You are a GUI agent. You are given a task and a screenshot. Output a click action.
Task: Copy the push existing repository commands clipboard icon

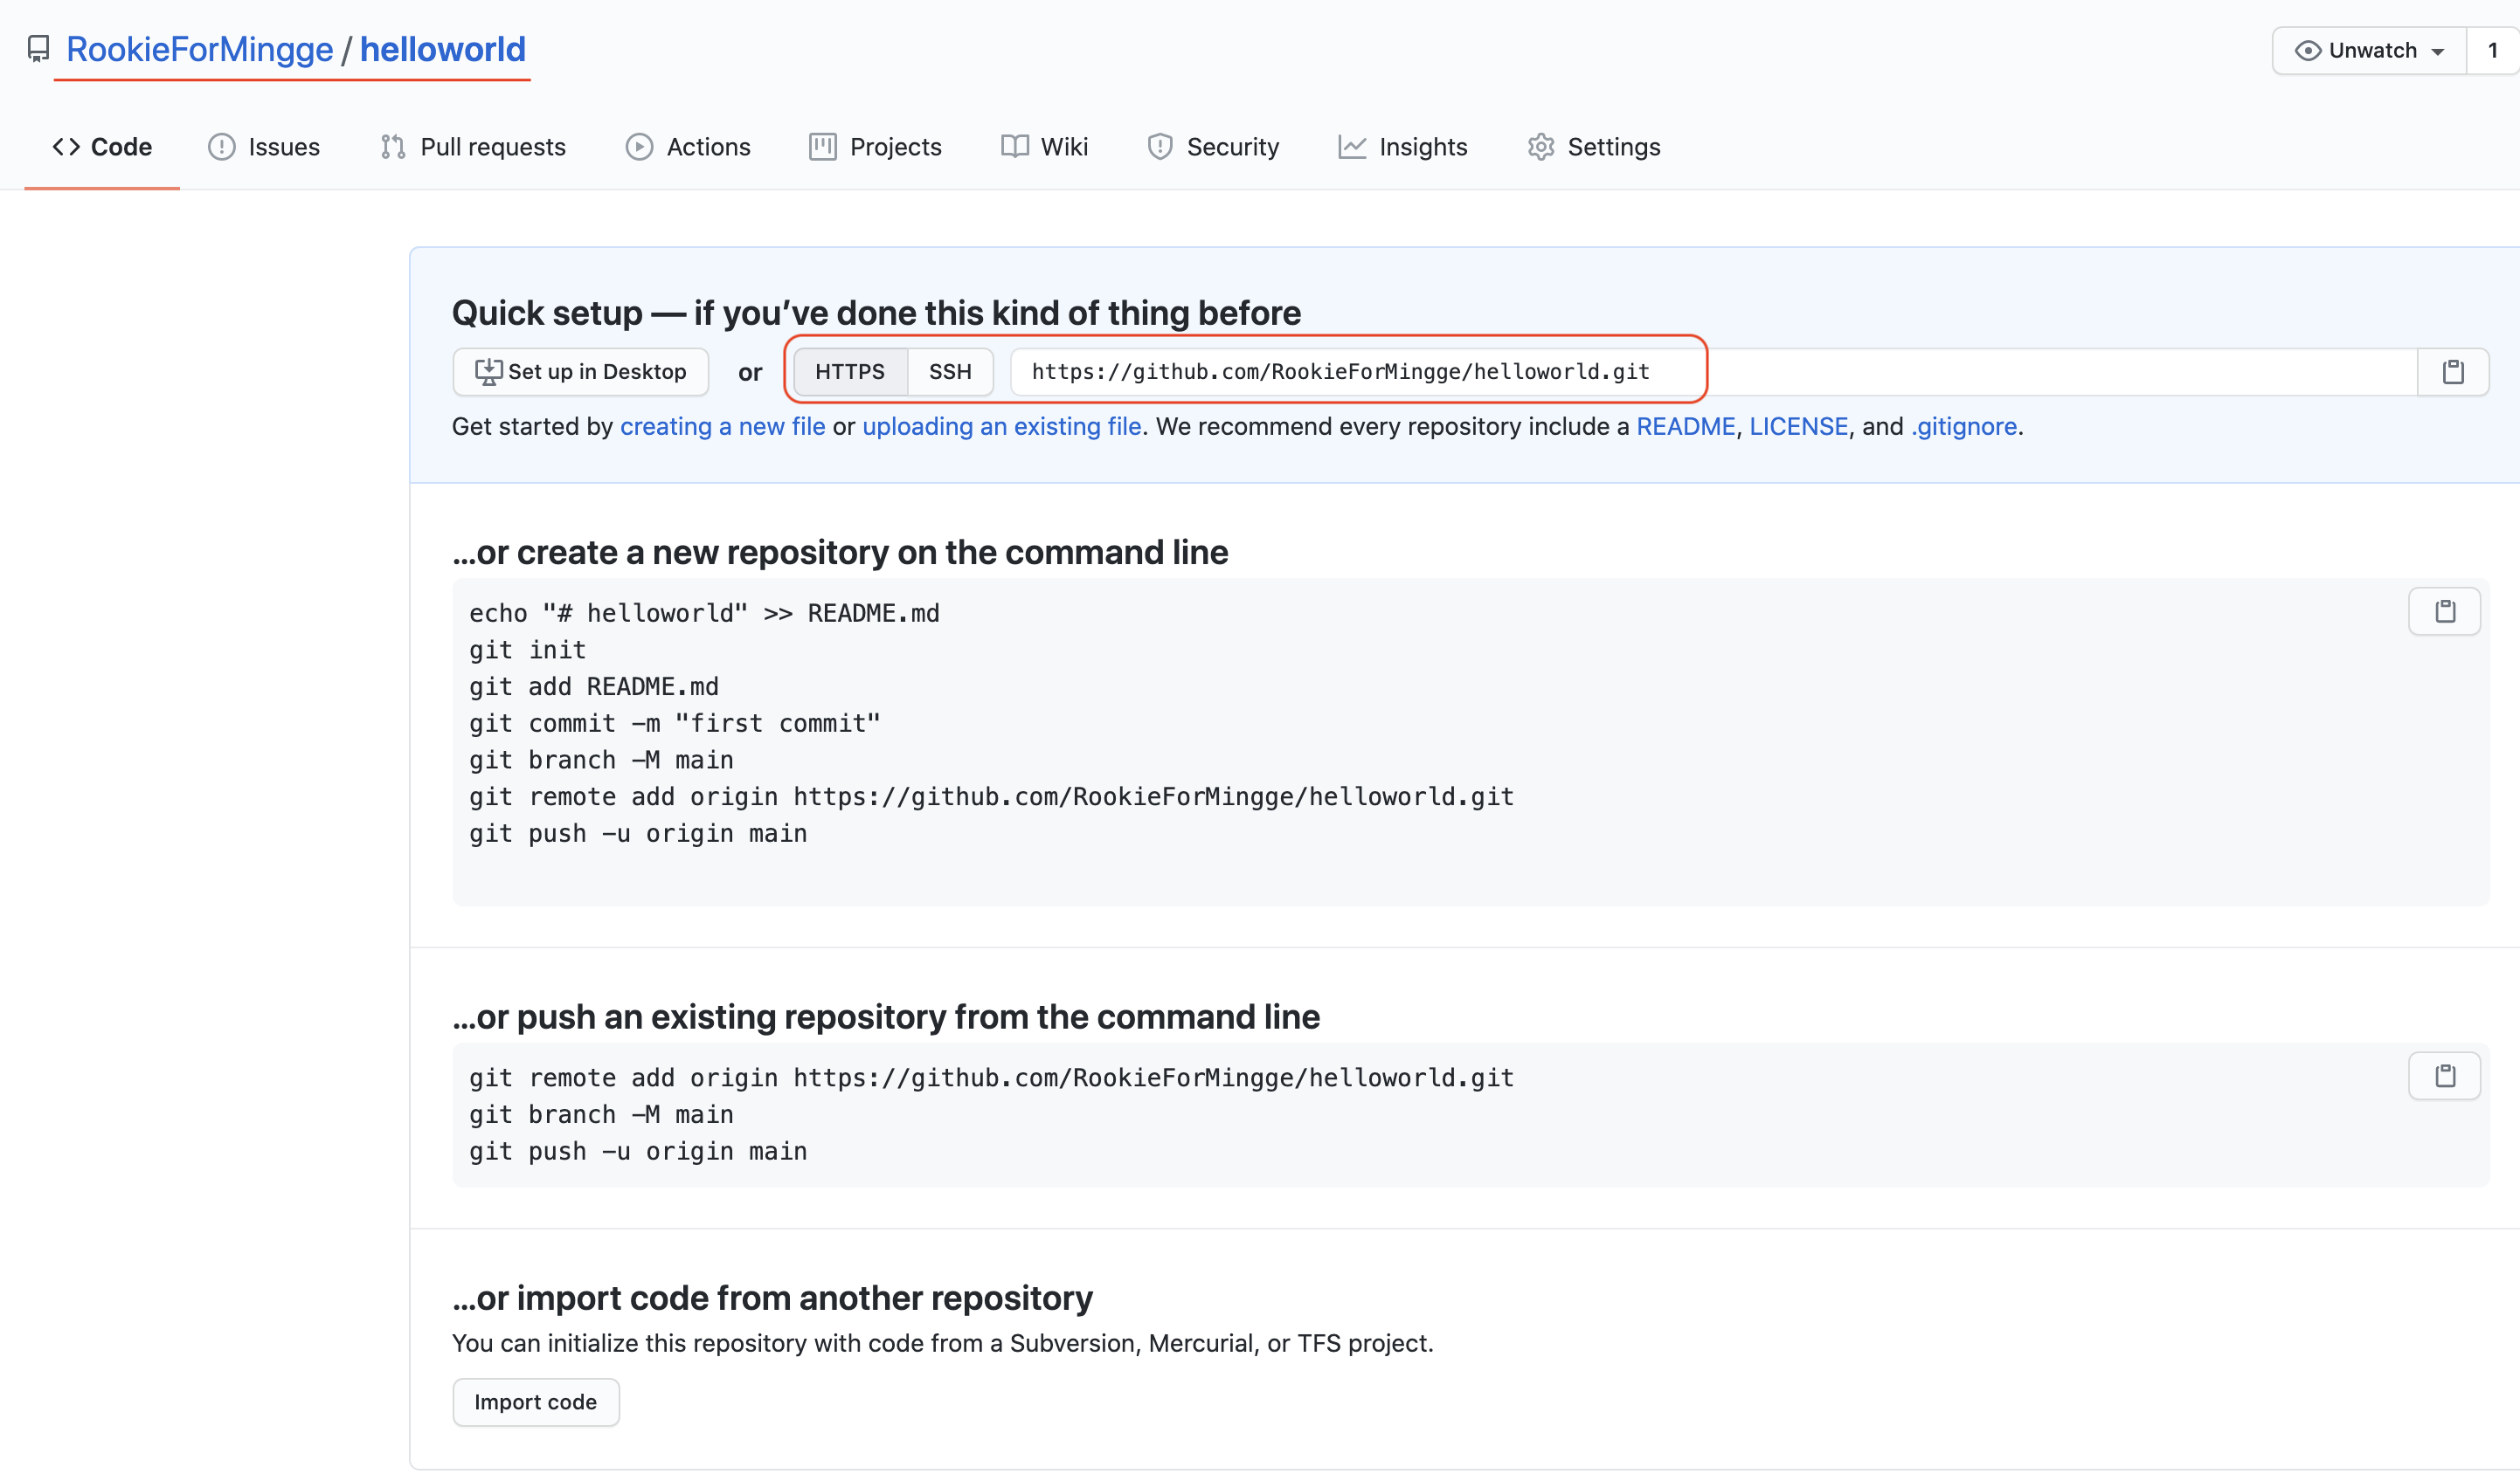(x=2445, y=1077)
